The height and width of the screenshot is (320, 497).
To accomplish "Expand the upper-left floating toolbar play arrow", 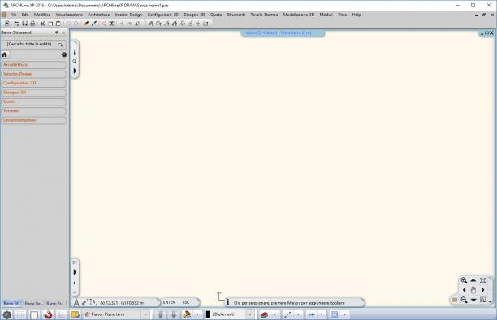I will (x=75, y=71).
